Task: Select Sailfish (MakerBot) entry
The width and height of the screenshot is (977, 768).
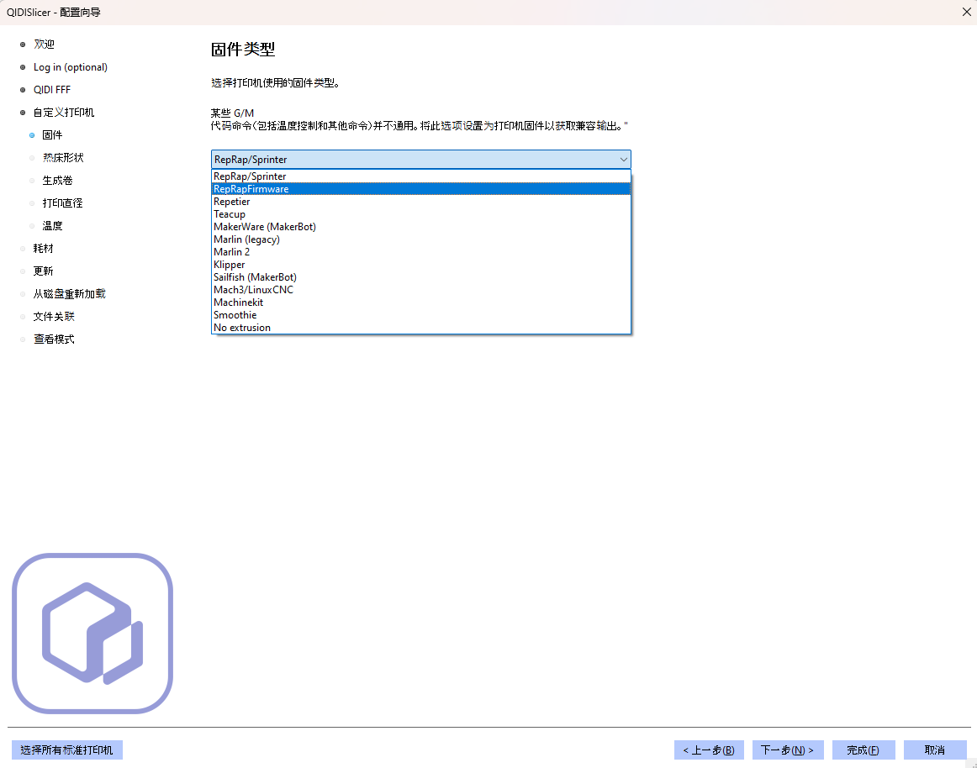Action: (x=421, y=277)
